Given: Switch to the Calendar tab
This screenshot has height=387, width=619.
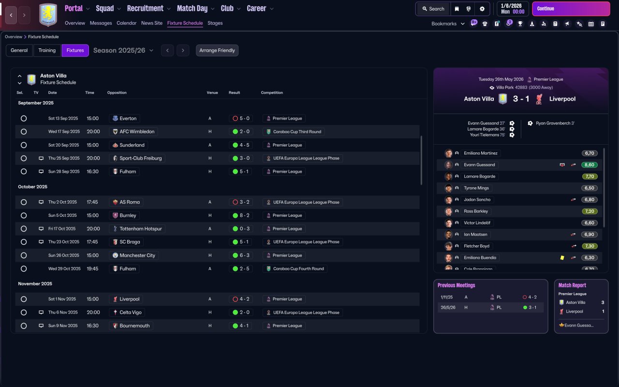Looking at the screenshot, I should coord(127,23).
